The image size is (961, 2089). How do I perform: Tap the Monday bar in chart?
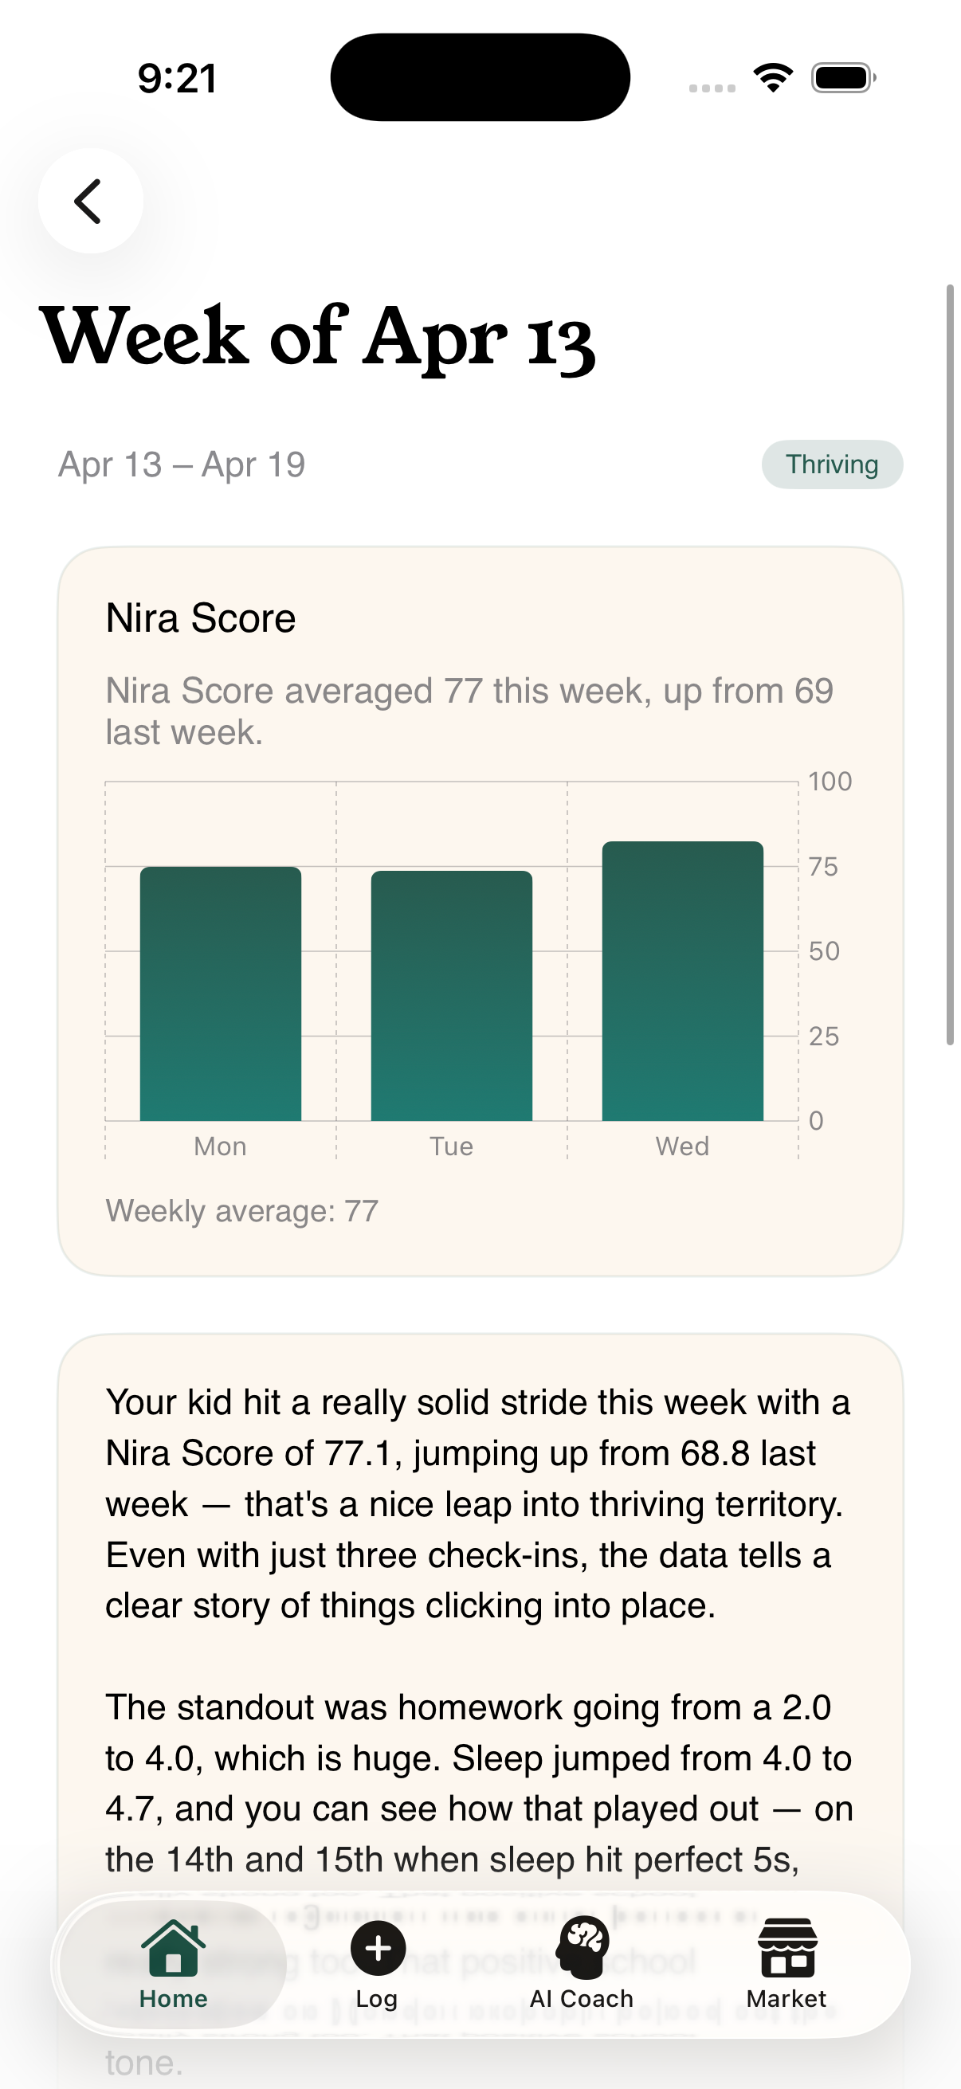(221, 994)
